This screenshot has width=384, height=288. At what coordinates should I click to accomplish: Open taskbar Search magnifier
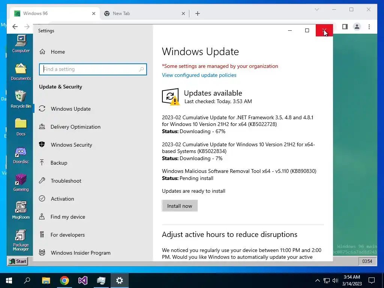[x=27, y=280]
